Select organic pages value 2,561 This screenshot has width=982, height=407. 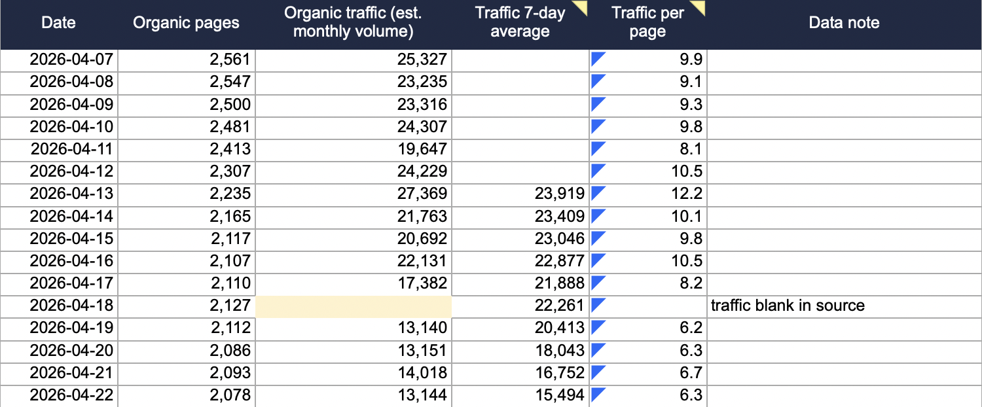(186, 60)
